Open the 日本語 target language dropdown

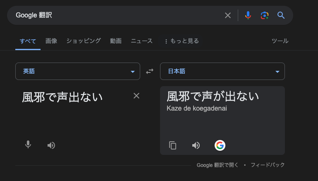[x=222, y=71]
